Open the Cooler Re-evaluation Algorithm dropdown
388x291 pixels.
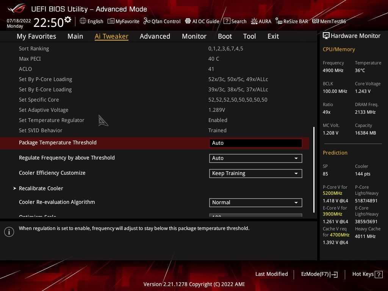(256, 203)
